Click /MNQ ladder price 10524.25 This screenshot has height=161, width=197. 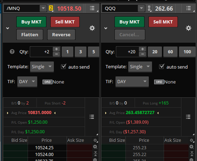click(44, 147)
